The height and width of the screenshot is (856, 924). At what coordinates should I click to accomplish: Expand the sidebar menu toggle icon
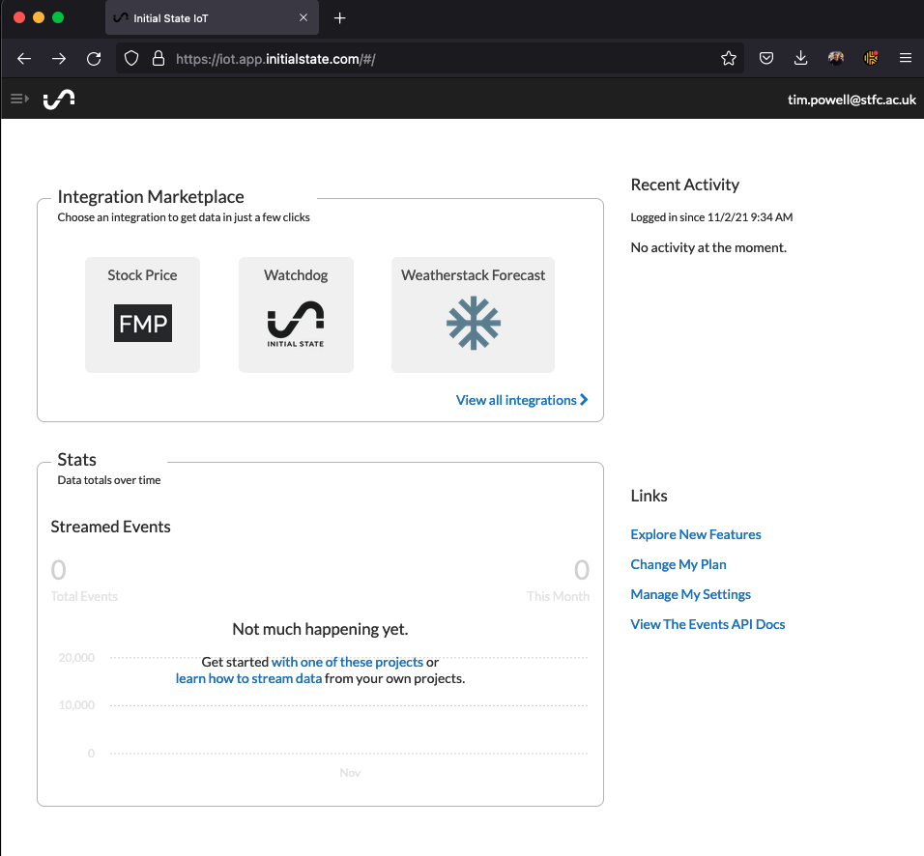click(19, 99)
